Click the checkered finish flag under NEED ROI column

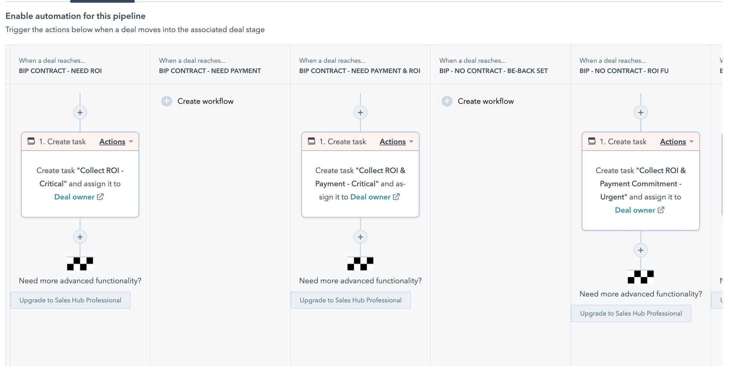click(80, 264)
